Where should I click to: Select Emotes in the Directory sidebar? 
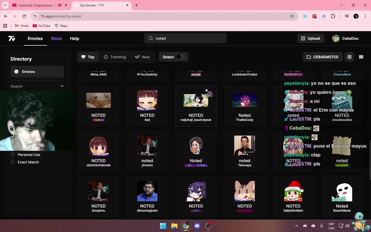coord(37,72)
